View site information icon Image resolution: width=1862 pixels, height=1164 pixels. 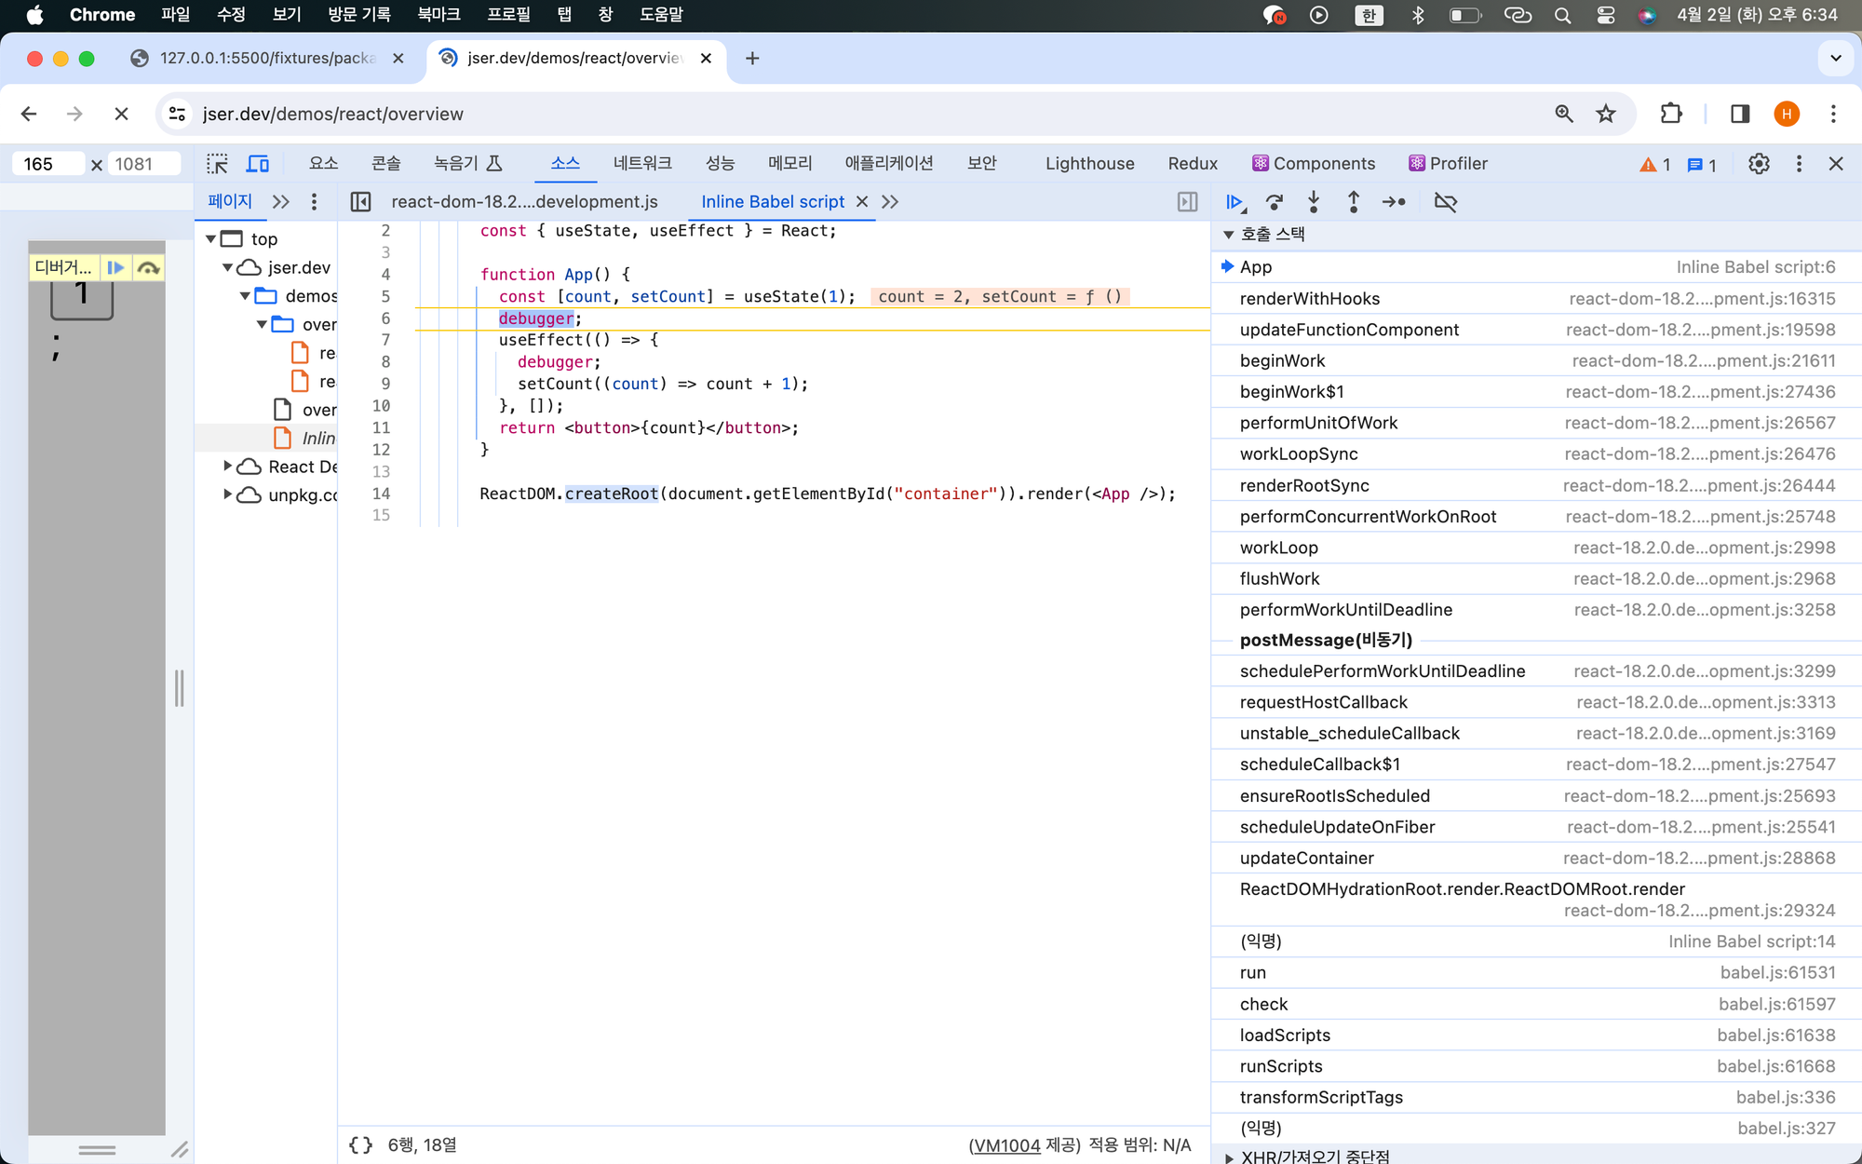pyautogui.click(x=177, y=114)
